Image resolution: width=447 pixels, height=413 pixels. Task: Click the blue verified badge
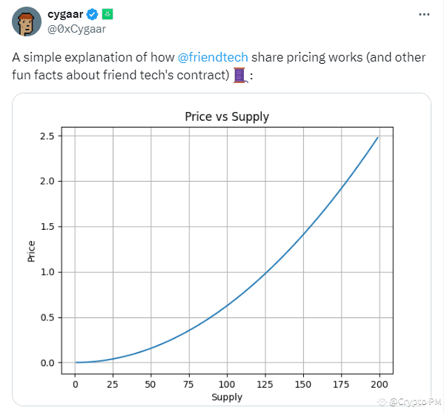(x=93, y=14)
